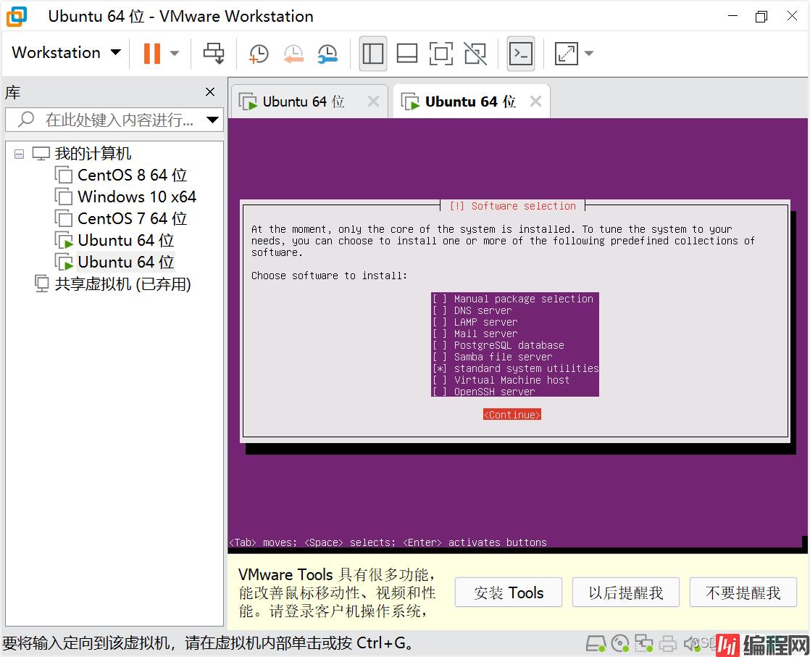Toggle the library sidebar view icon
Viewport: 810px width, 657px height.
[x=373, y=53]
